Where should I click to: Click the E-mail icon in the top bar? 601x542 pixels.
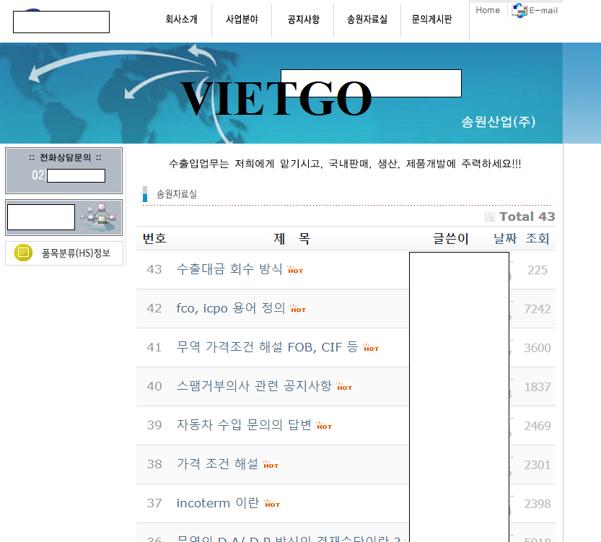click(519, 10)
